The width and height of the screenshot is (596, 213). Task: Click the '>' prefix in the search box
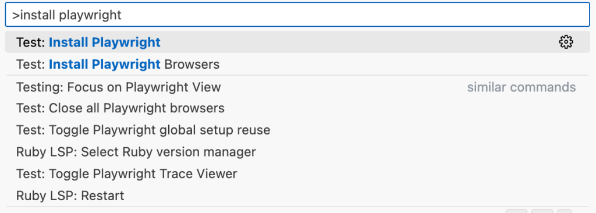point(16,15)
